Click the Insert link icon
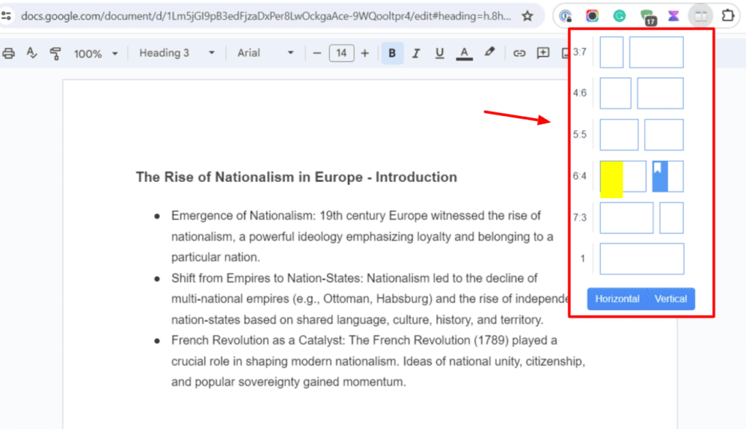Image resolution: width=746 pixels, height=429 pixels. point(519,53)
